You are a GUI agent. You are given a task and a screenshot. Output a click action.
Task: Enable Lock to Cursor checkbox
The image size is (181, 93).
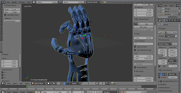(135, 47)
